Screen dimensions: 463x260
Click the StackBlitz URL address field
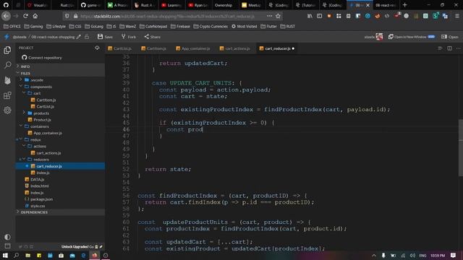(x=172, y=16)
